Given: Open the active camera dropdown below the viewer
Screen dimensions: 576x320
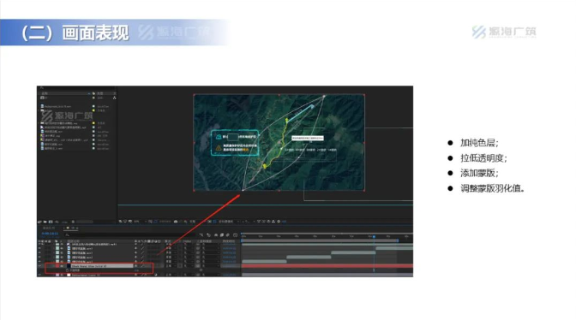Looking at the screenshot, I should click(229, 222).
